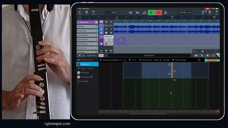Screen dimensions: 228x128
Task: Open the Keys keyboard panel
Action: [87, 12]
